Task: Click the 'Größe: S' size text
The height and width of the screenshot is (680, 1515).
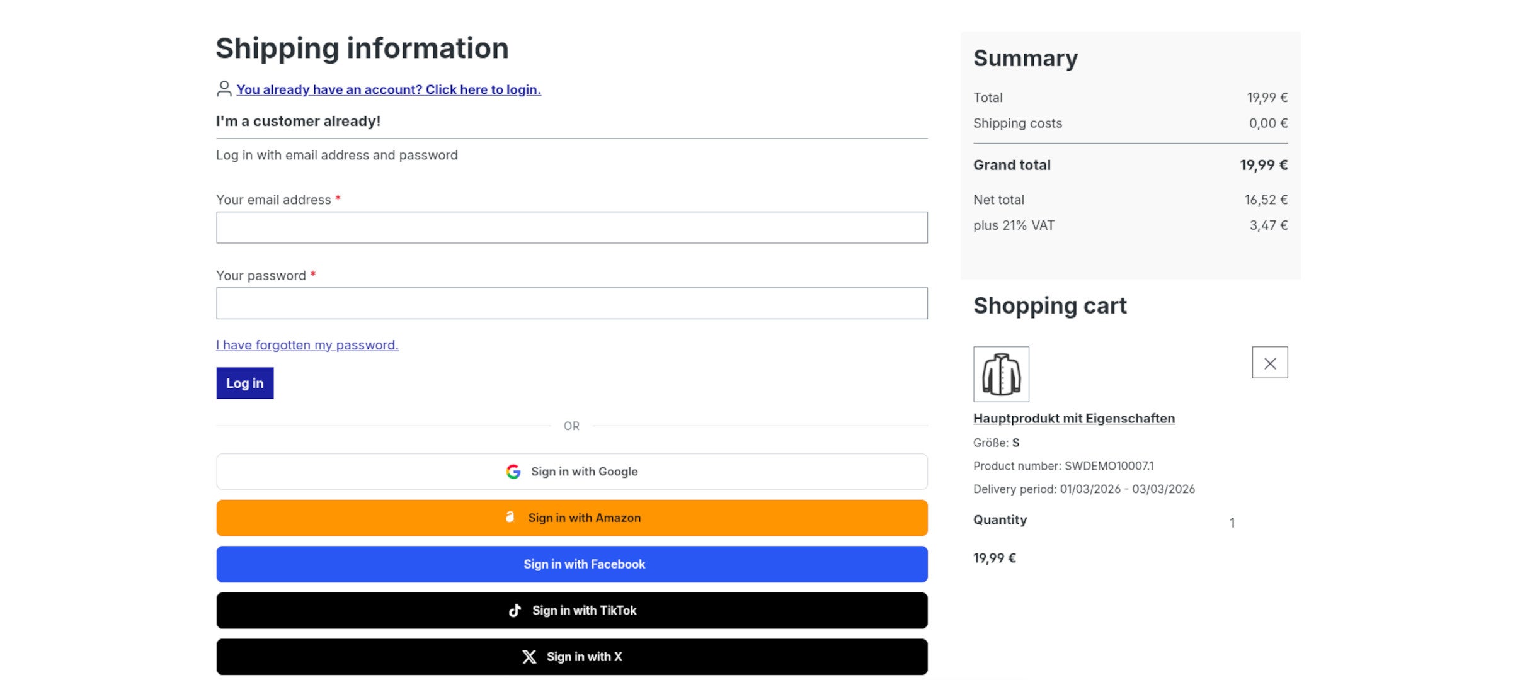Action: click(x=996, y=443)
